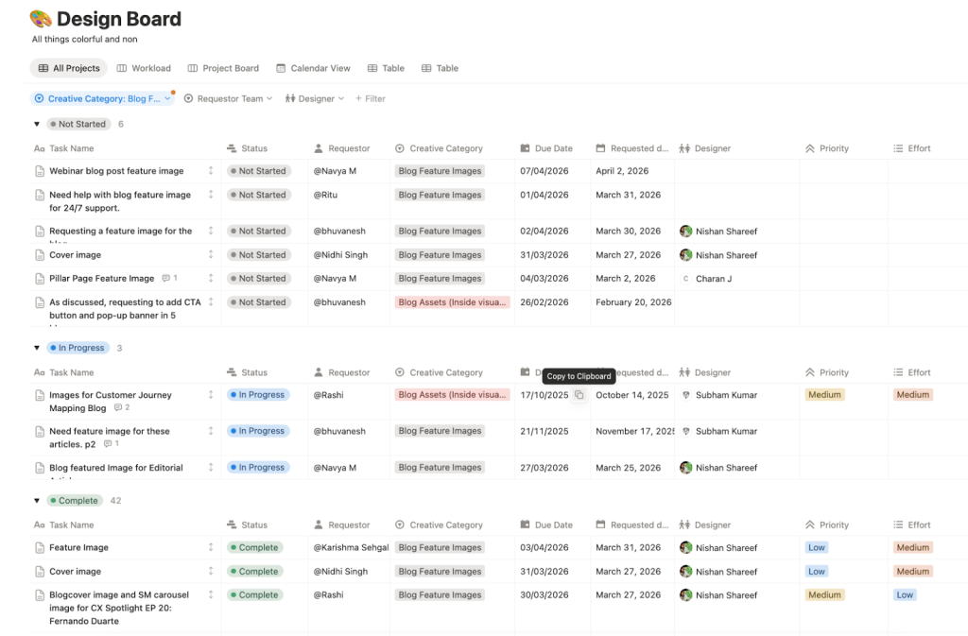Image resolution: width=968 pixels, height=636 pixels.
Task: Click the Task Name column icon in Not Started group
Action: pos(40,148)
